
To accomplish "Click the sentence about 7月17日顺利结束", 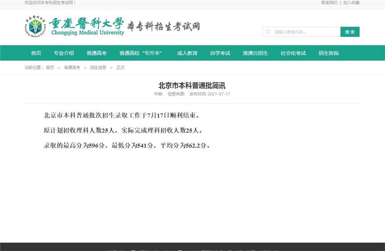I will 122,115.
